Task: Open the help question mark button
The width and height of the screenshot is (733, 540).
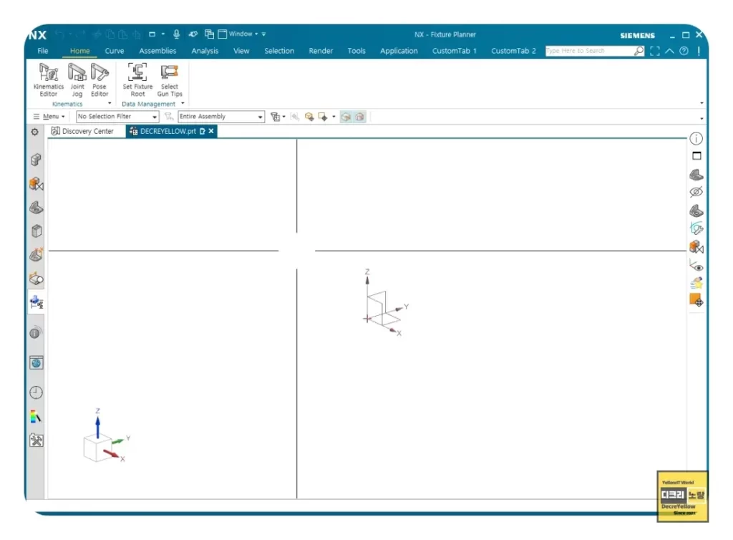Action: tap(684, 51)
